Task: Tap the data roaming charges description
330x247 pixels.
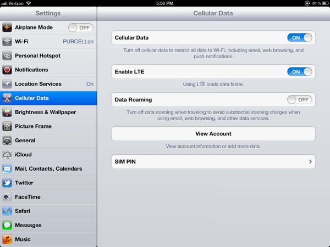Action: 213,115
